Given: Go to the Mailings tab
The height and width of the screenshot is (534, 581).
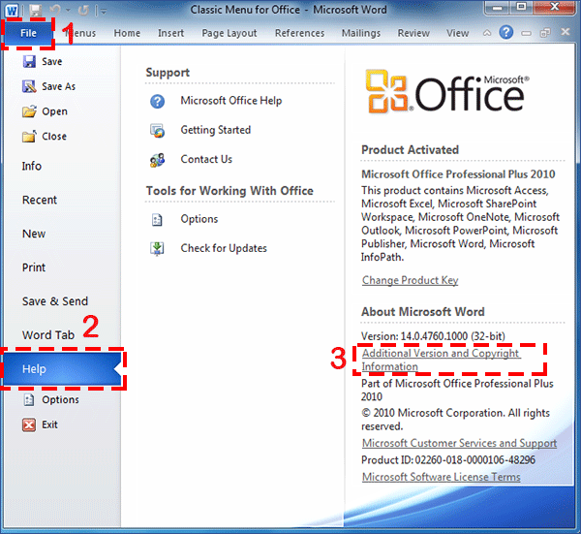Looking at the screenshot, I should 361,33.
